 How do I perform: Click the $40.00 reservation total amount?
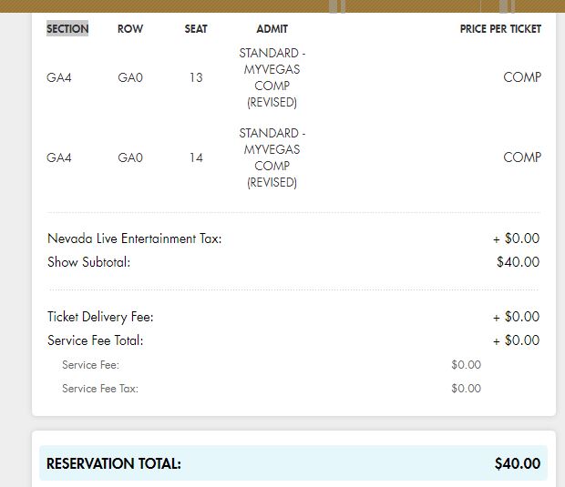pos(518,464)
